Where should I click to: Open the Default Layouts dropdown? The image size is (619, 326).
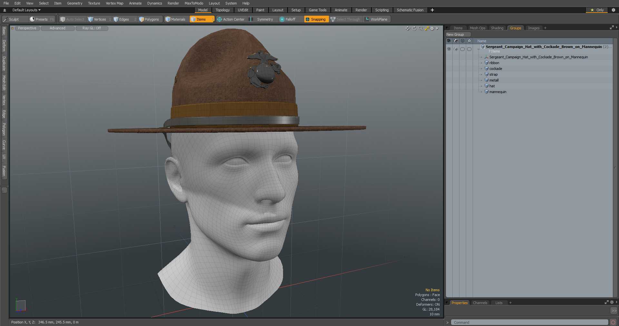[x=26, y=10]
